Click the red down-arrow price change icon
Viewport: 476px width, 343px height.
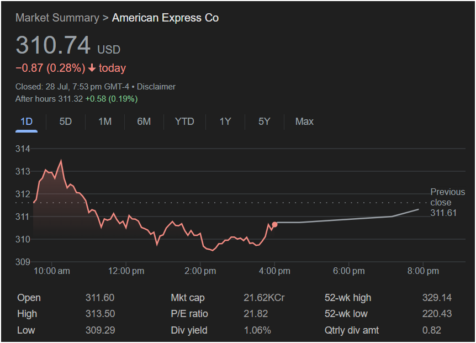pyautogui.click(x=92, y=68)
